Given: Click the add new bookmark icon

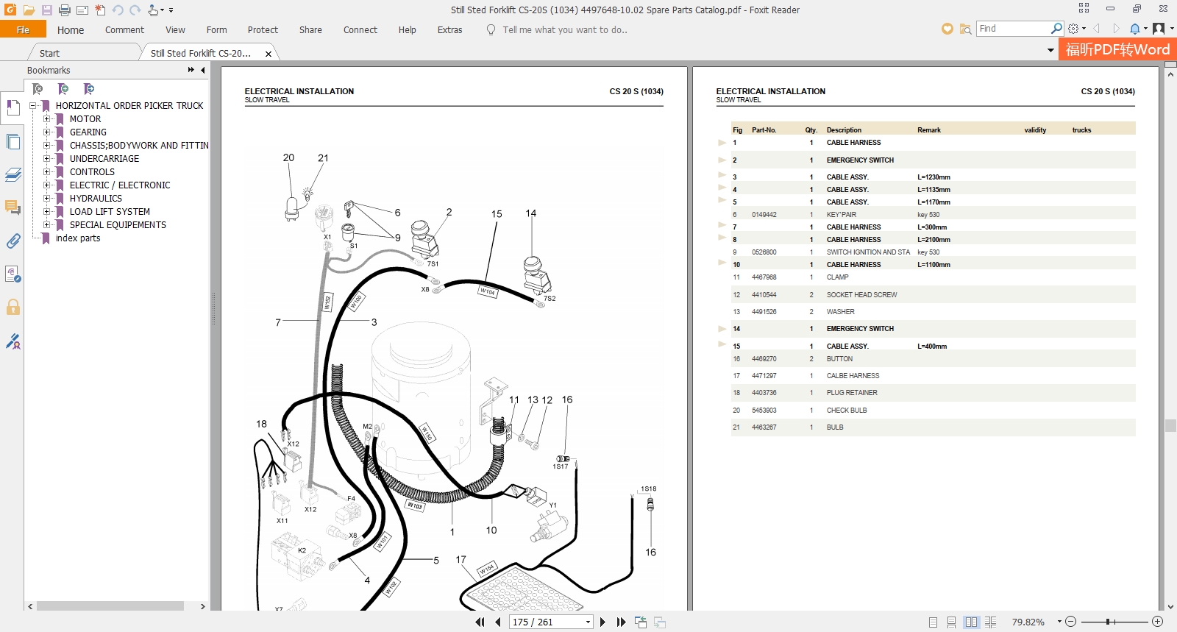Looking at the screenshot, I should (63, 89).
